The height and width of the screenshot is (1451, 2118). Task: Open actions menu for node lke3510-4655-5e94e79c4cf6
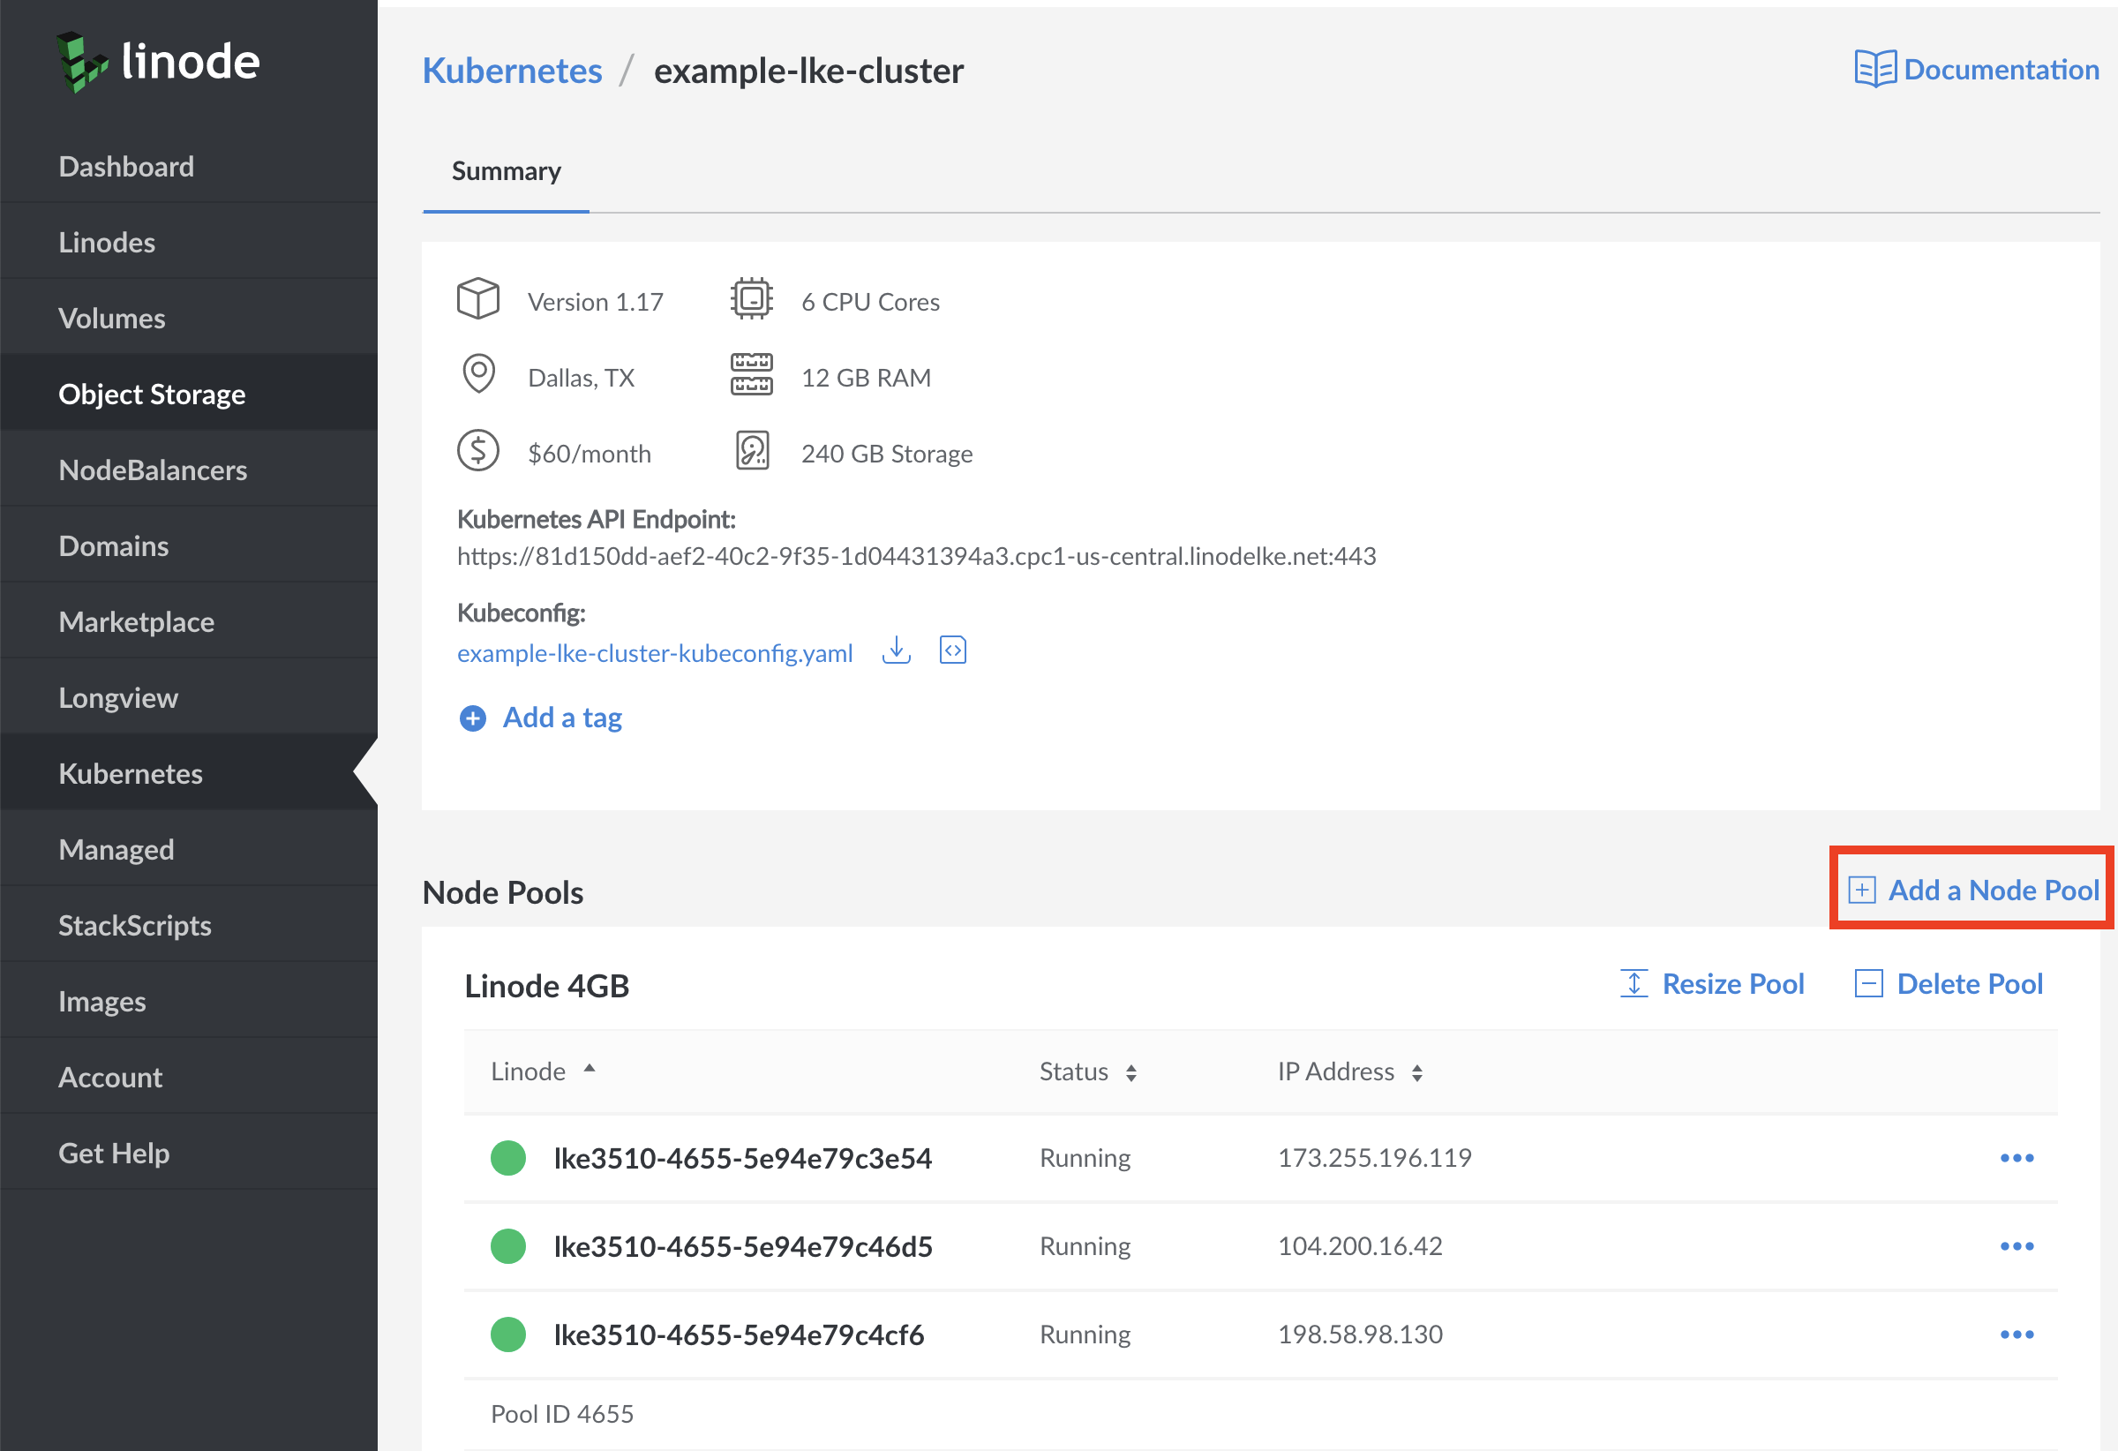pos(2016,1335)
